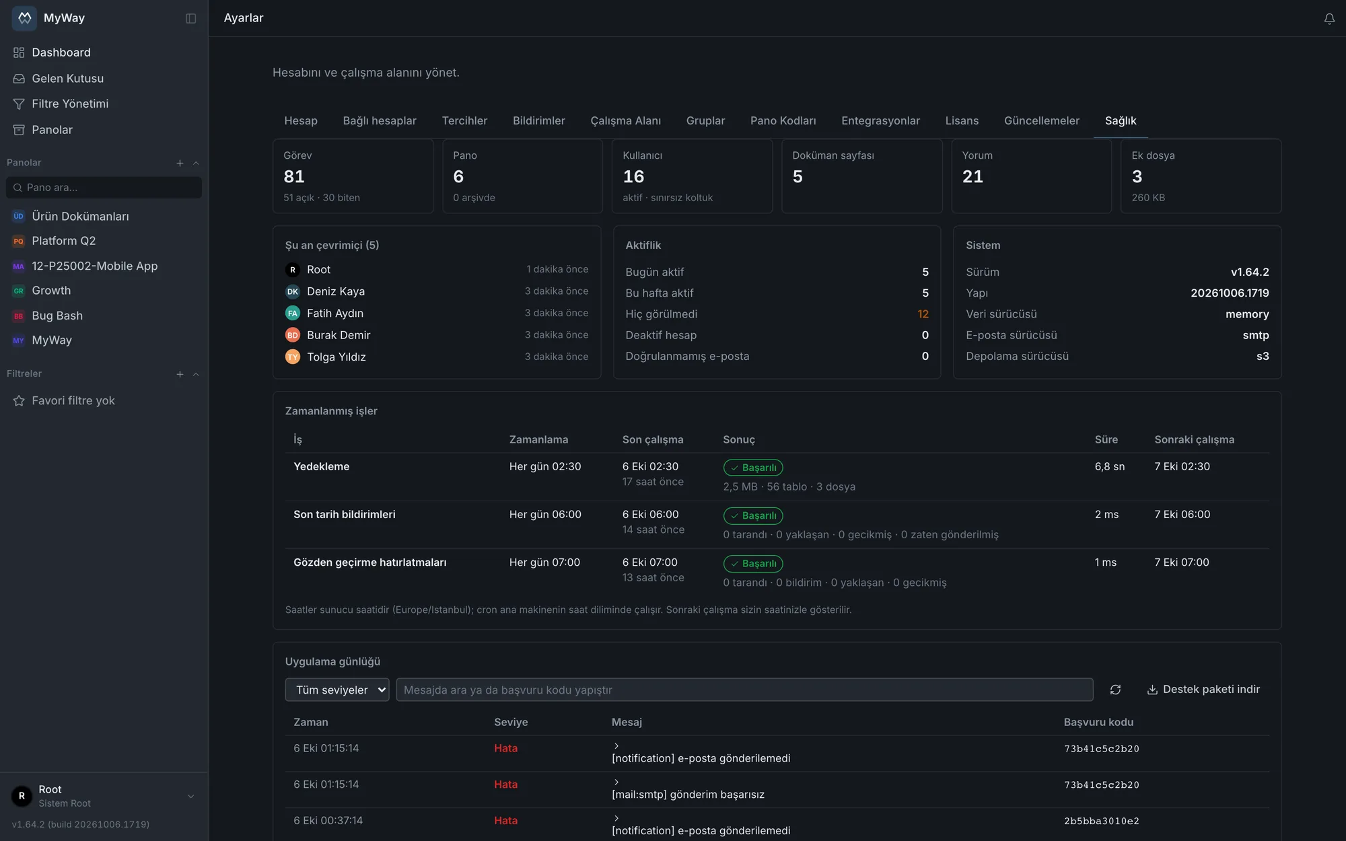Click the Favori filtre star icon
Image resolution: width=1346 pixels, height=841 pixels.
point(19,401)
